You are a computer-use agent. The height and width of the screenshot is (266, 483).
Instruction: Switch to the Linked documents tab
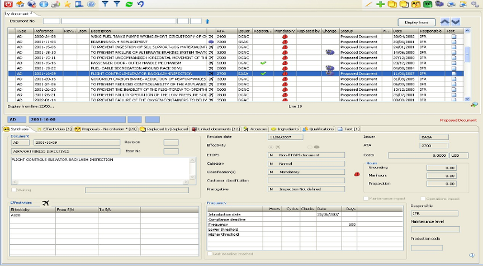(216, 129)
